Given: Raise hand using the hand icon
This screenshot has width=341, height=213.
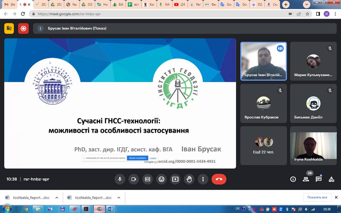Looking at the screenshot, I should [x=189, y=179].
